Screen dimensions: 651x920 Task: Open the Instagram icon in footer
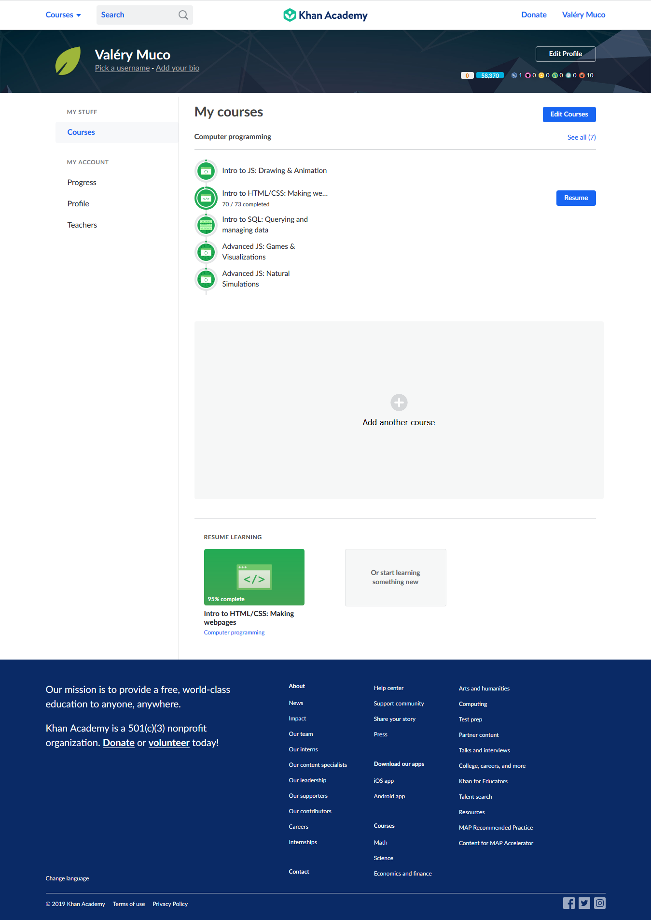[x=600, y=903]
